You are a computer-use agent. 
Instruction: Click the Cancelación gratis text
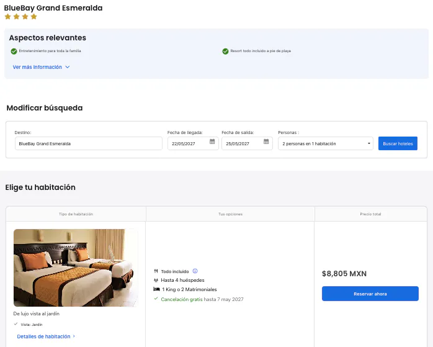pos(182,299)
